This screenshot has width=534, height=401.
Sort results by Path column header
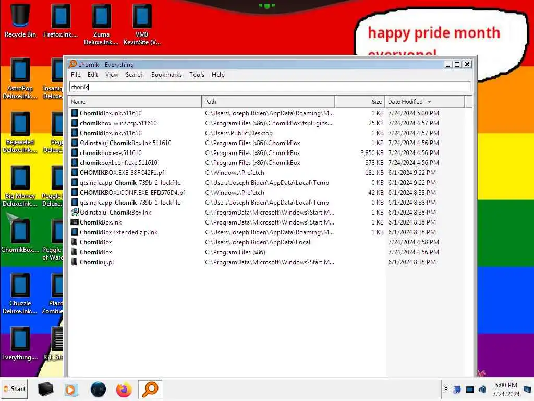(269, 102)
